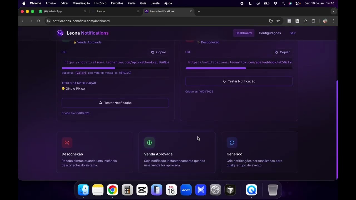Open the Arquivo menu
The height and width of the screenshot is (200, 356).
51,3
